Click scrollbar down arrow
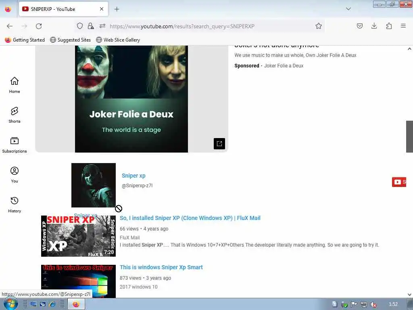The width and height of the screenshot is (413, 310). click(x=409, y=294)
